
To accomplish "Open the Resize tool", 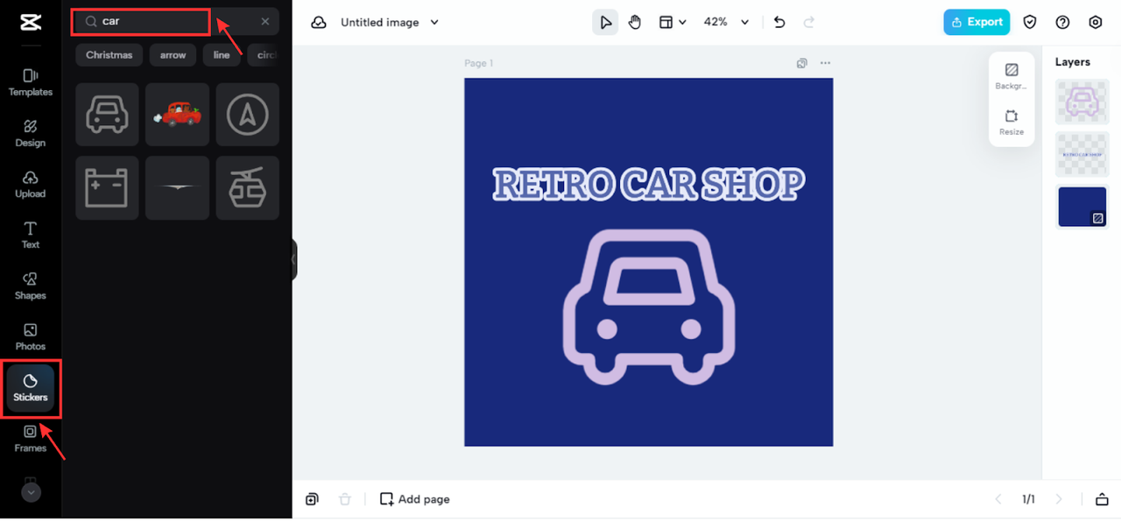I will pos(1012,122).
